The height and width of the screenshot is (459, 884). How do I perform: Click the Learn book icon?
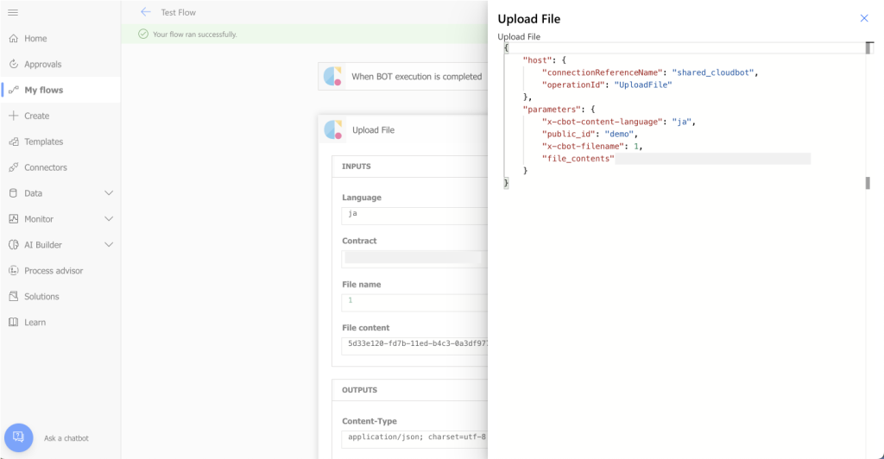14,322
